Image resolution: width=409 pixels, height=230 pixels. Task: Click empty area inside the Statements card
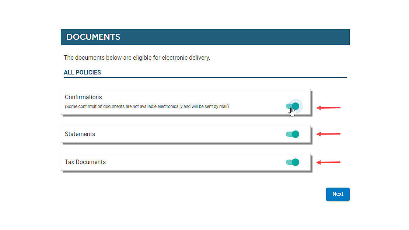coord(190,134)
